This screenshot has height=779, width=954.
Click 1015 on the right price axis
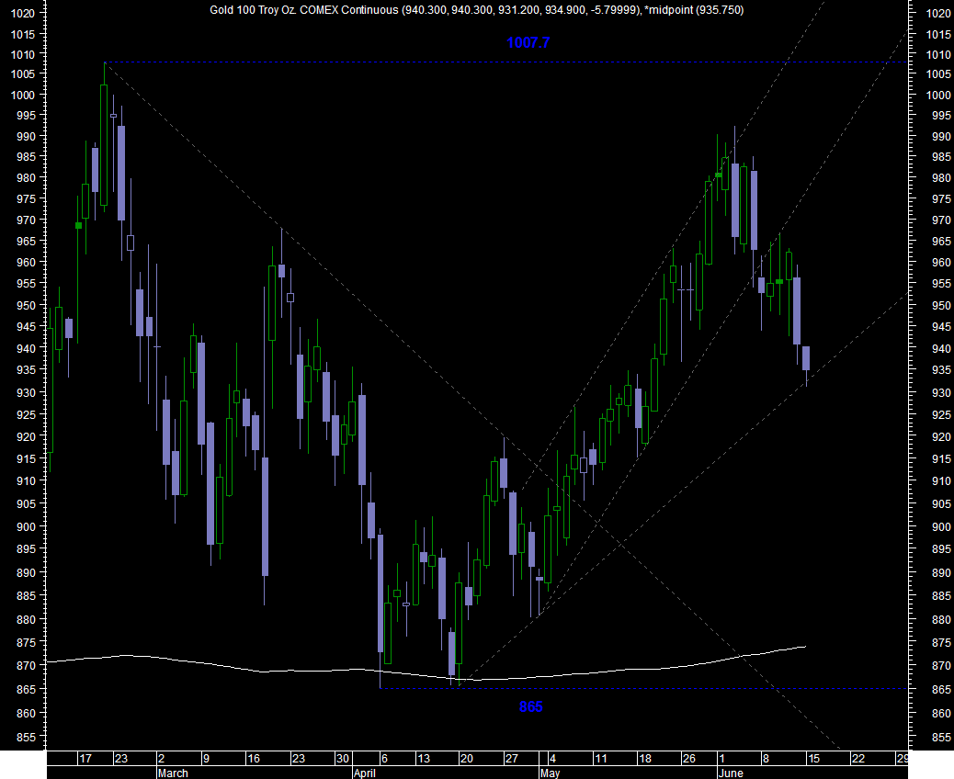coord(938,35)
